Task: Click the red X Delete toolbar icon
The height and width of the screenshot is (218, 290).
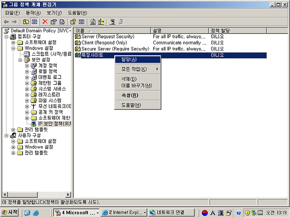Action: 45,22
